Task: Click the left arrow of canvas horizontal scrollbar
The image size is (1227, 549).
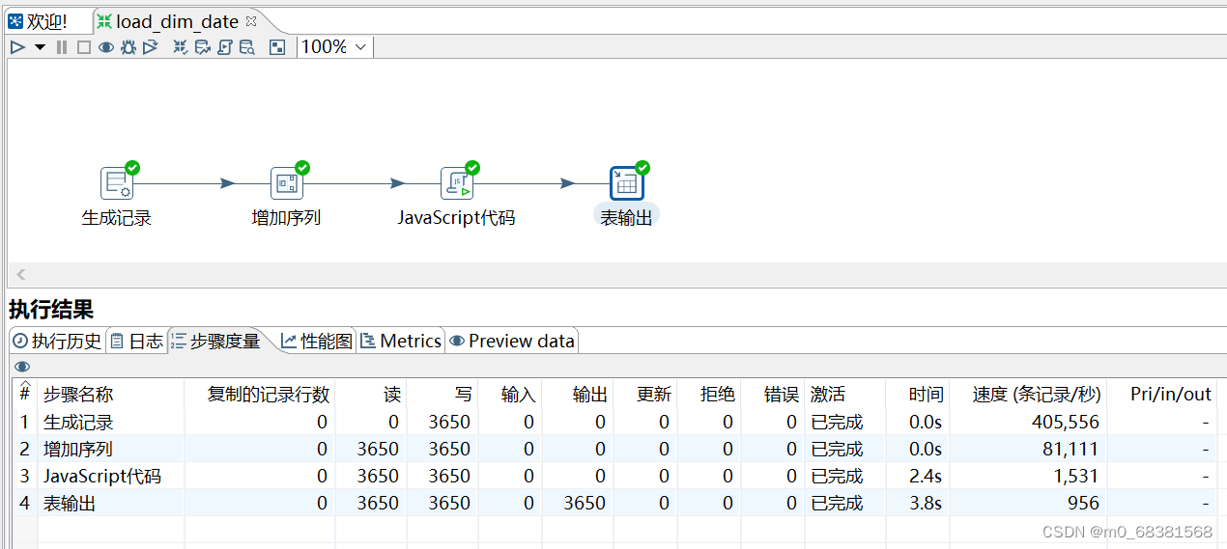Action: click(20, 275)
